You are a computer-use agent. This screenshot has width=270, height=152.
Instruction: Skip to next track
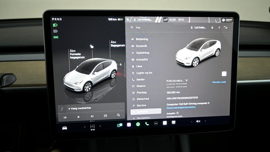(92, 116)
